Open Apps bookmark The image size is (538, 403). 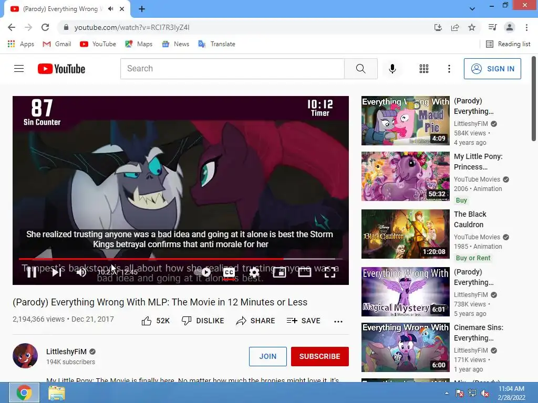[x=21, y=44]
